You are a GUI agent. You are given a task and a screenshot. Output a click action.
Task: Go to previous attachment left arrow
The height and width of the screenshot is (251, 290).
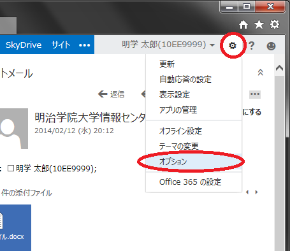[247, 192]
